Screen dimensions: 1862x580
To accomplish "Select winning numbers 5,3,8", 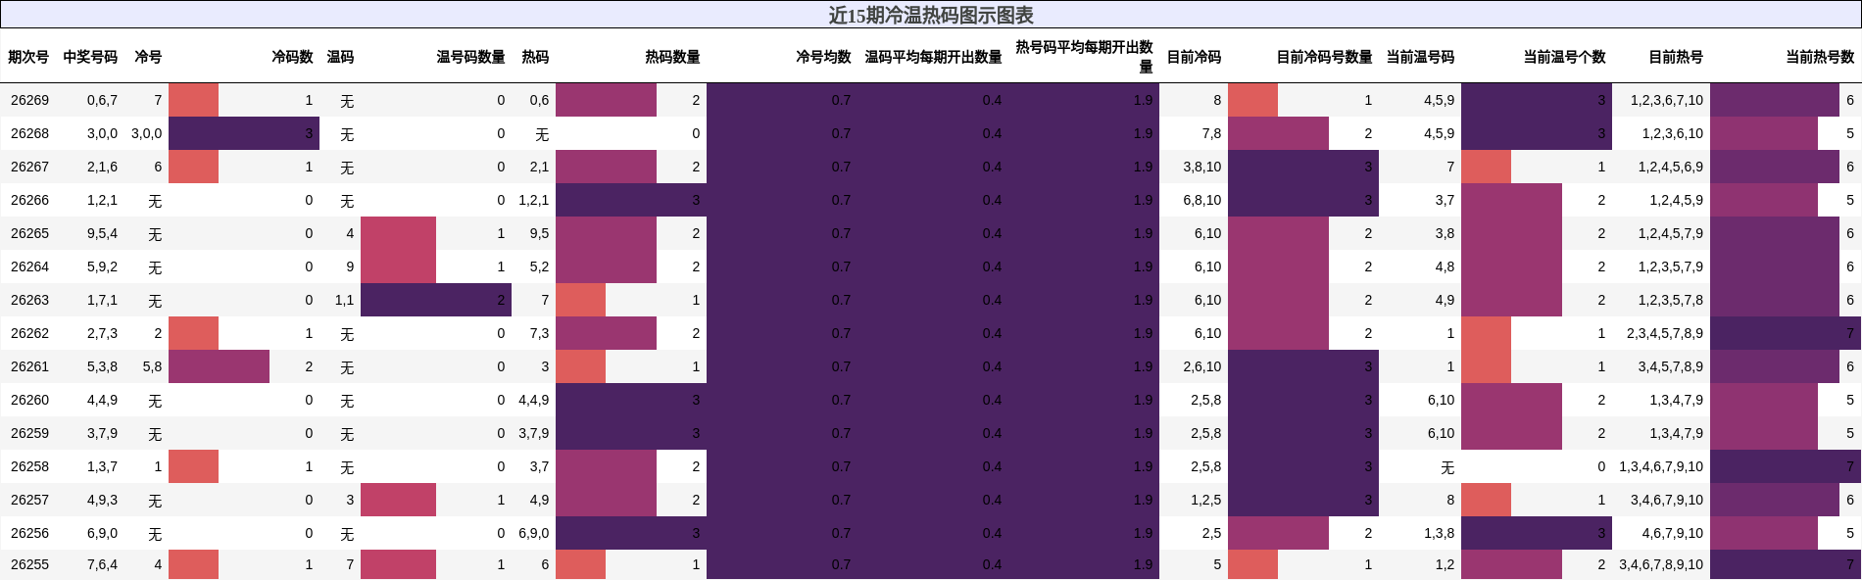I will 102,366.
